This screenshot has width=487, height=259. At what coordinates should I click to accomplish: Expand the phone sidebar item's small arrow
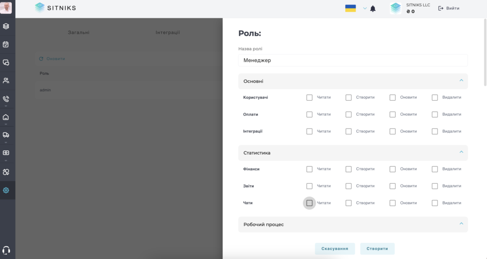point(6,106)
